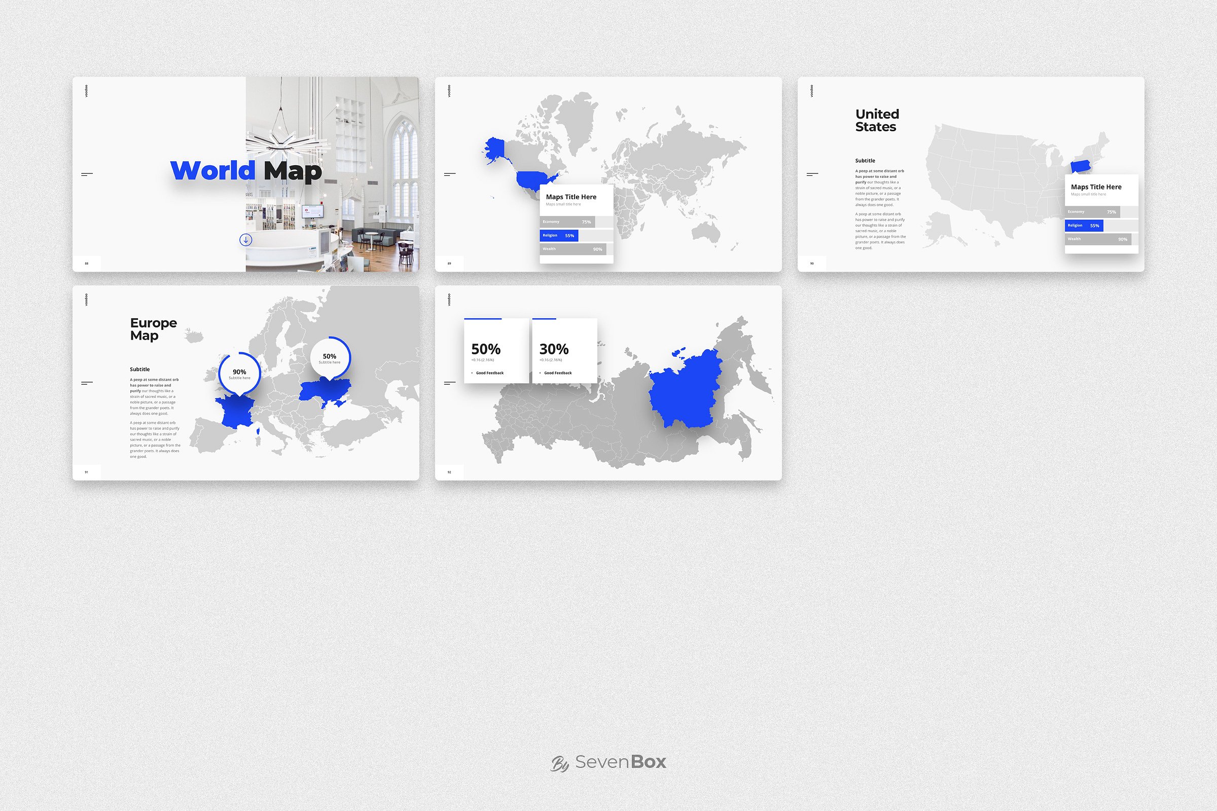Click the 50% circular pin over Ukraine

click(x=330, y=358)
